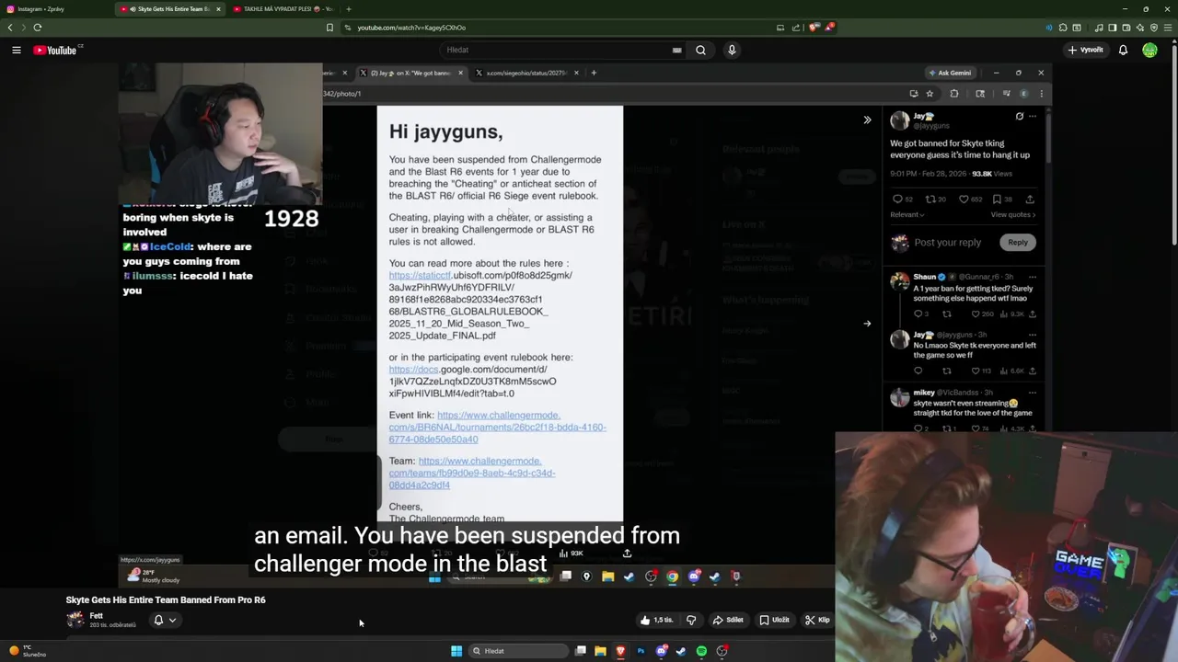This screenshot has width=1178, height=662.
Task: Click the taskbar Hledat search box
Action: click(518, 651)
